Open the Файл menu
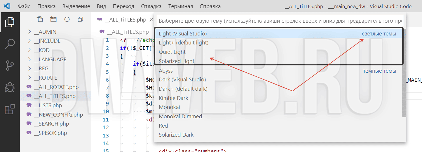Screen dimensions: 422x152 coord(24,6)
